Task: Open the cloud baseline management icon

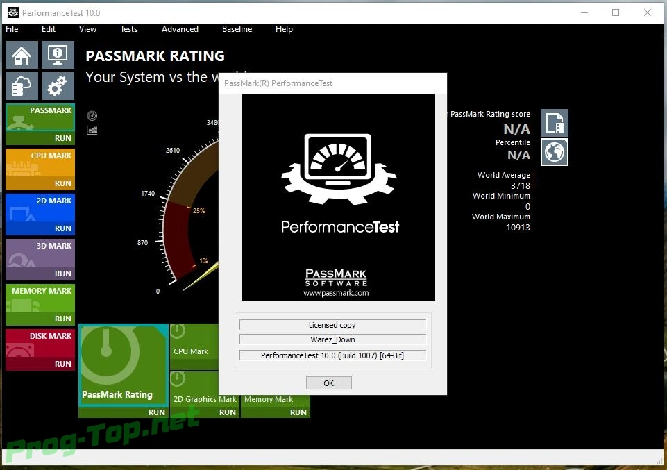Action: tap(22, 86)
